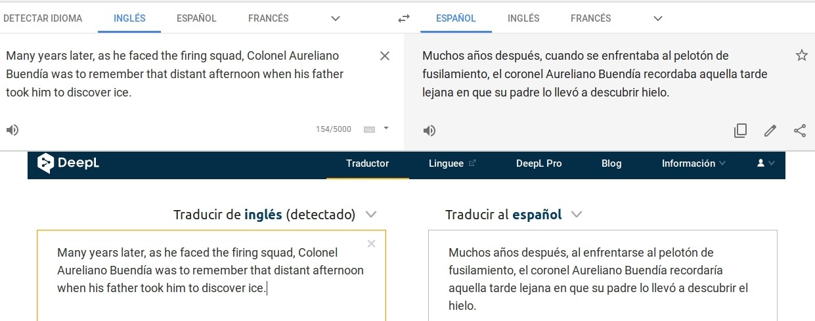815x321 pixels.
Task: Listen to the Spanish translation audio
Action: click(x=429, y=130)
